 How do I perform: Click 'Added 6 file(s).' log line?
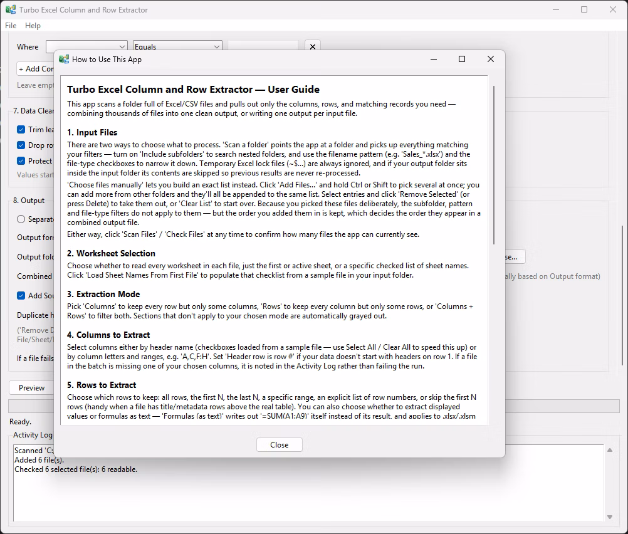click(39, 460)
